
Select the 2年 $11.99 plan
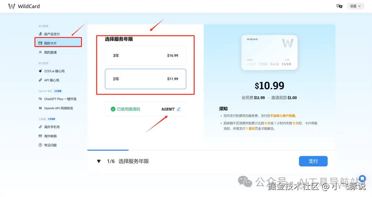click(145, 79)
